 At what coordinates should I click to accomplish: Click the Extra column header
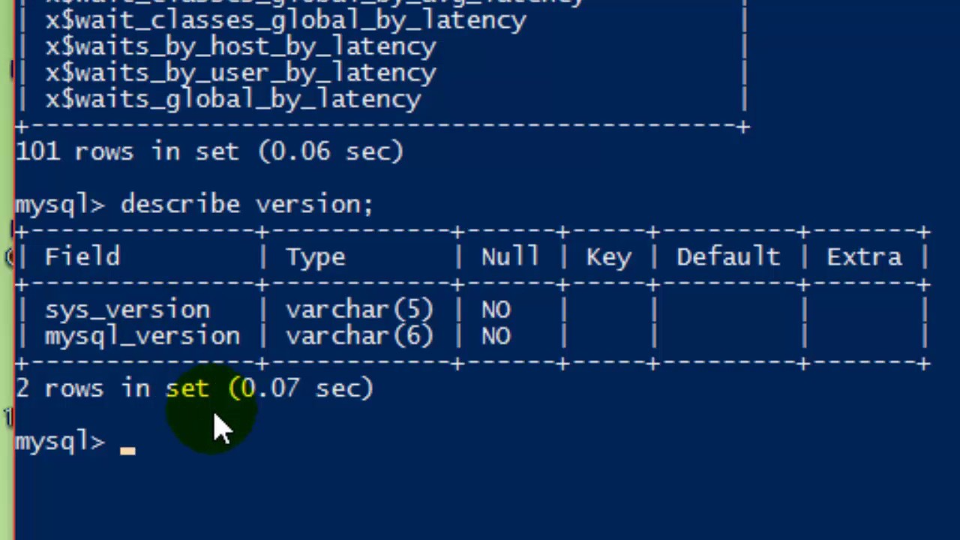coord(864,257)
